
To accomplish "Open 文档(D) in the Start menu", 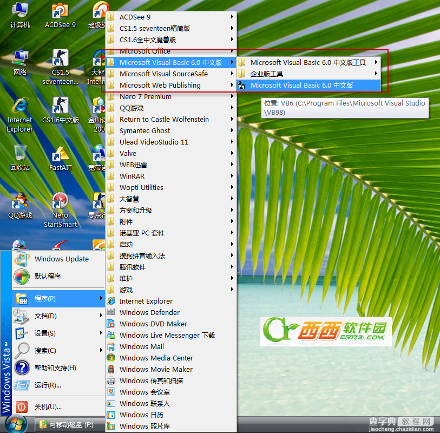I will [58, 316].
